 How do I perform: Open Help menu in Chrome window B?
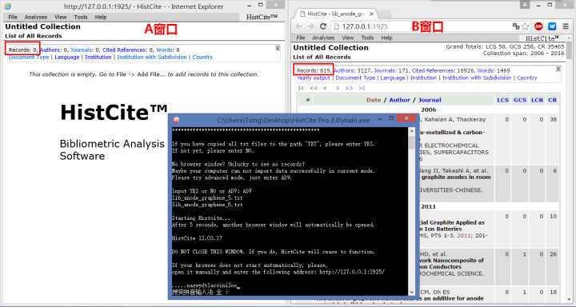[387, 38]
